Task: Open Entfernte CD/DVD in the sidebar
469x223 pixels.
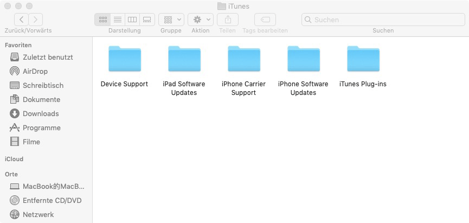Action: tap(47, 200)
